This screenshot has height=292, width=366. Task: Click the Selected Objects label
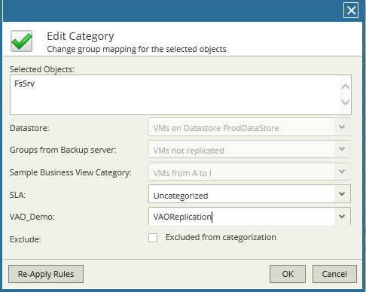(42, 69)
